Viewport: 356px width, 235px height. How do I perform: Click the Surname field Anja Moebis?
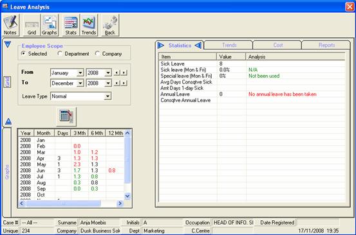(x=98, y=223)
